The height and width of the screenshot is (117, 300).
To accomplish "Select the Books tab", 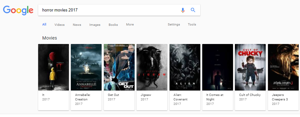I will tap(113, 25).
